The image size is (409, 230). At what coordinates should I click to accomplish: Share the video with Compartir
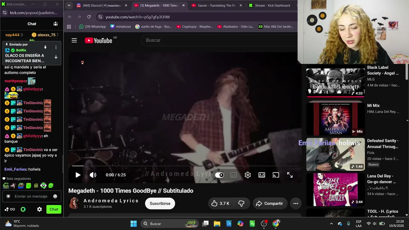point(270,203)
